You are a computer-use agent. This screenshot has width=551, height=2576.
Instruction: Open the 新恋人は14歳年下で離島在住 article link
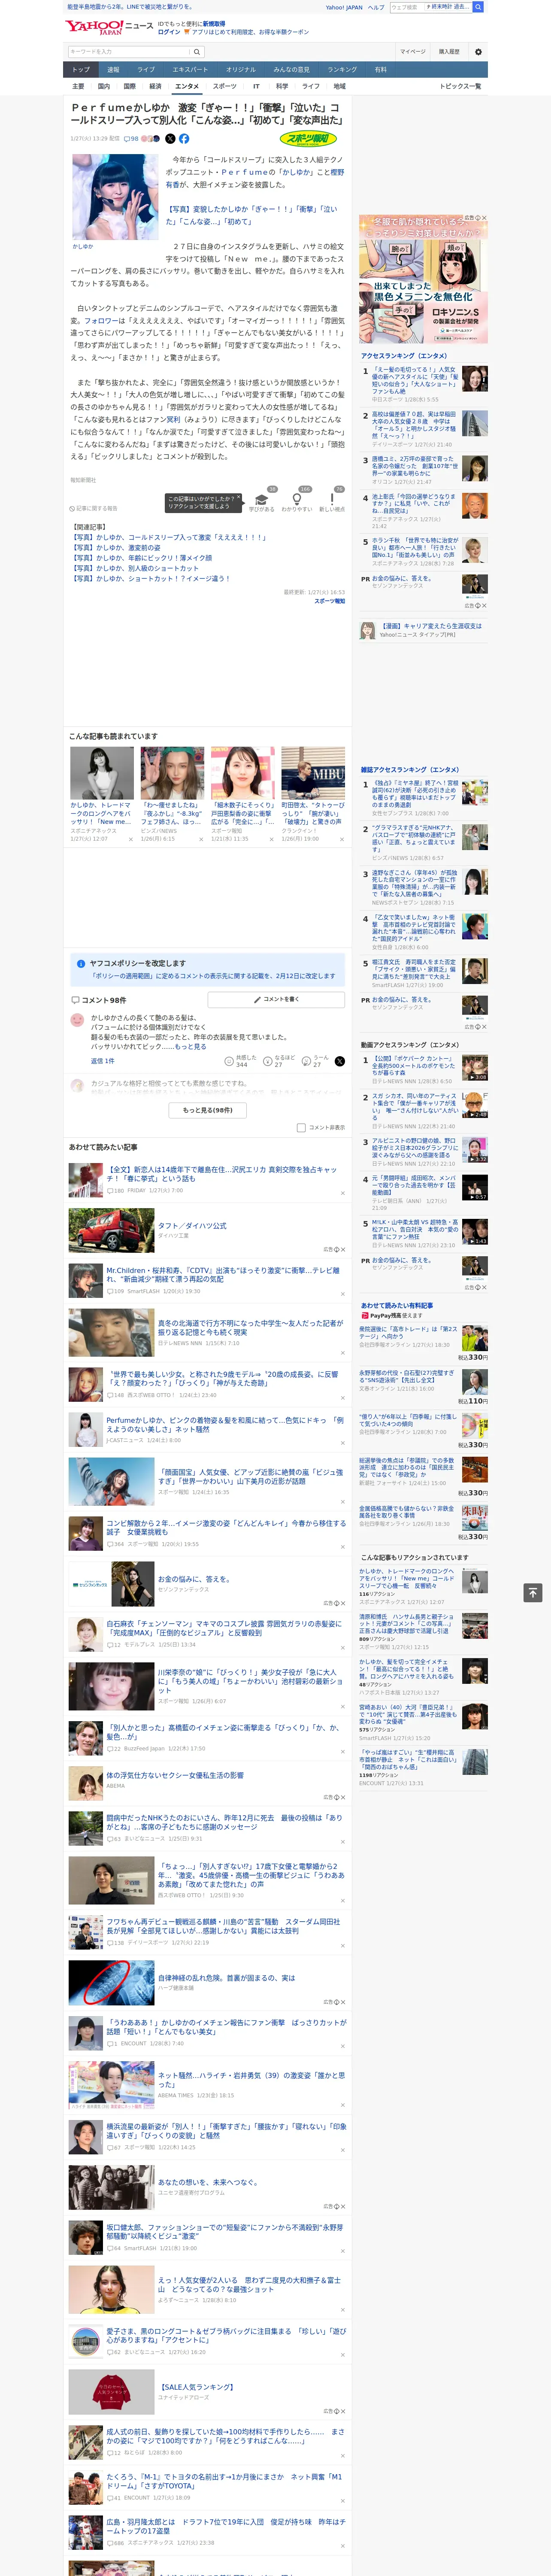pos(222,1174)
